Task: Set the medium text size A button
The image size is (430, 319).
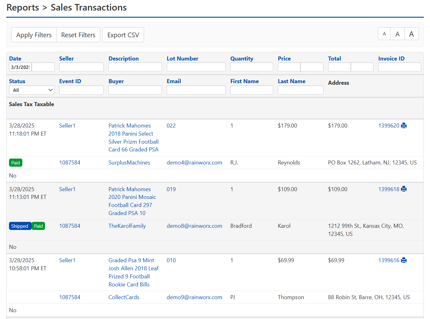Action: coord(397,34)
